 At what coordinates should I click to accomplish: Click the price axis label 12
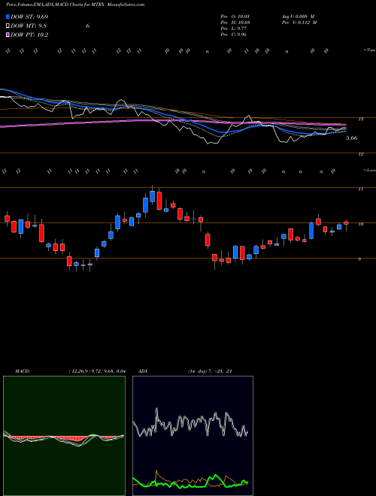(x=360, y=154)
